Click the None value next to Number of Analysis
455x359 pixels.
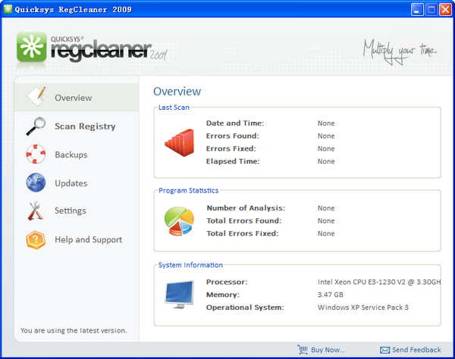point(326,208)
